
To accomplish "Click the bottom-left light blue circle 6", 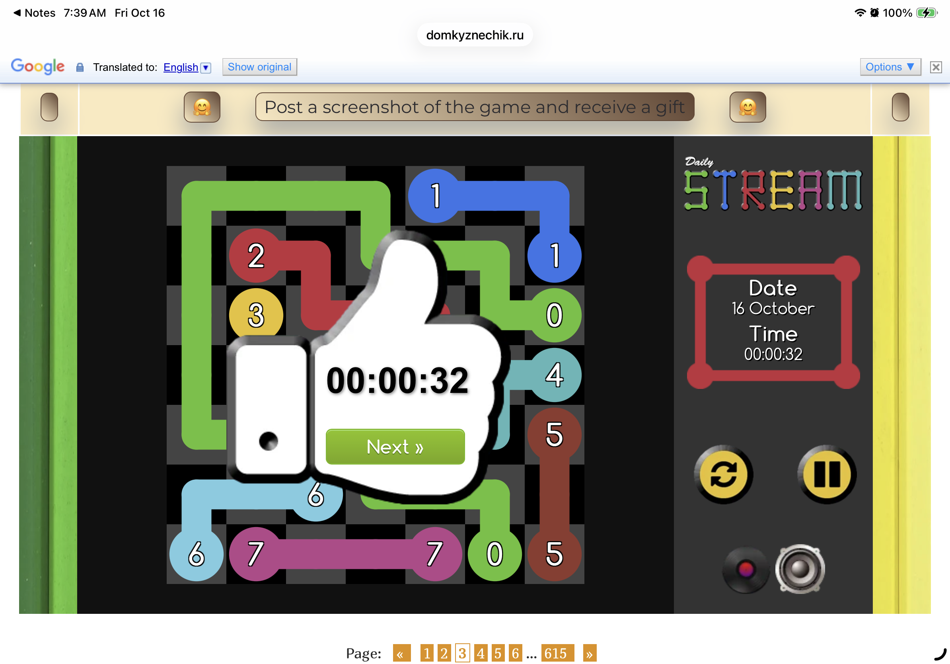I will [x=196, y=554].
